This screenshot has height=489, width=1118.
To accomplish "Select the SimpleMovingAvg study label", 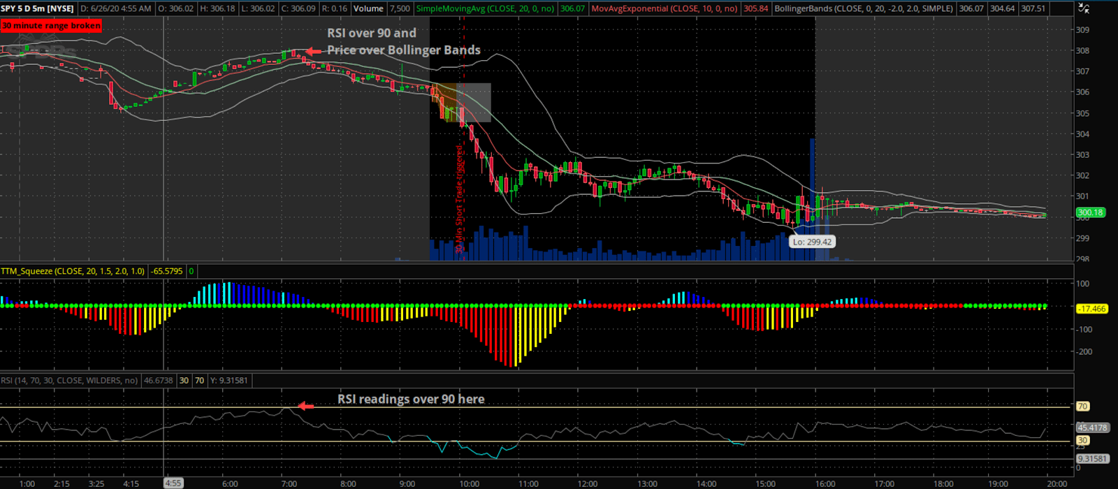I will click(x=486, y=8).
